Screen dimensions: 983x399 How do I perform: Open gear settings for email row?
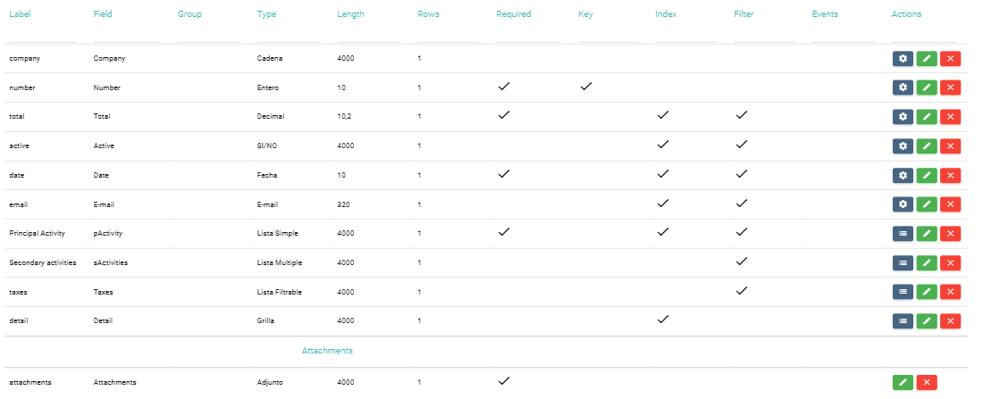(x=903, y=204)
